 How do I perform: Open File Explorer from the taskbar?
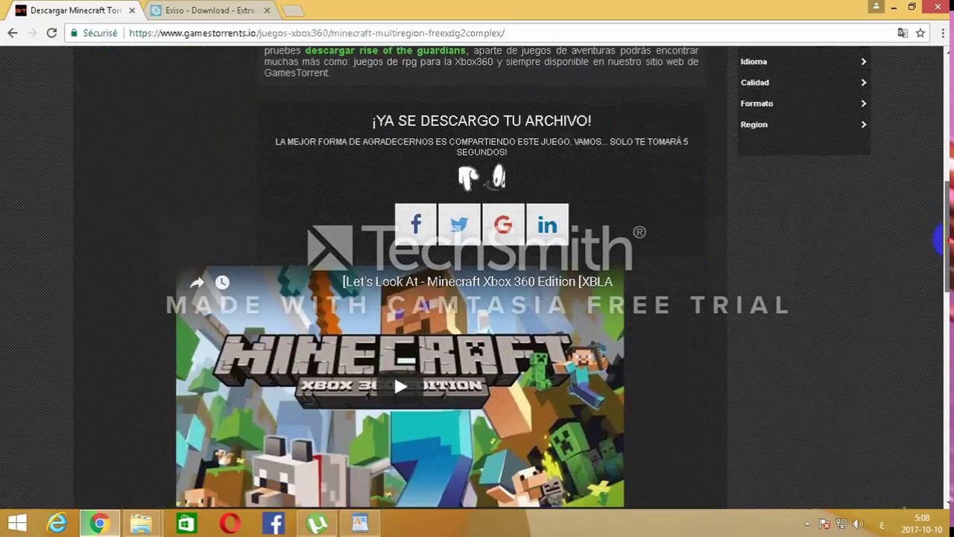(141, 524)
